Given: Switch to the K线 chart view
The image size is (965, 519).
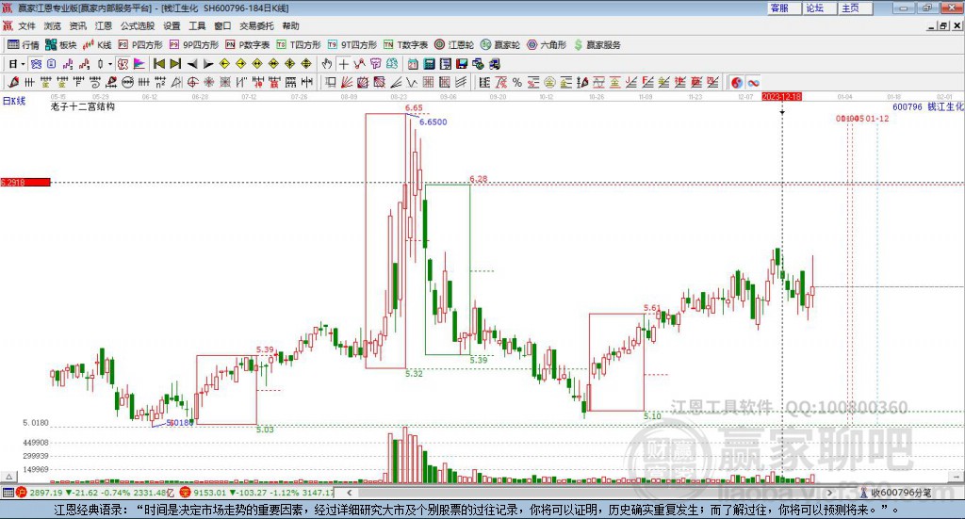Looking at the screenshot, I should (x=97, y=45).
